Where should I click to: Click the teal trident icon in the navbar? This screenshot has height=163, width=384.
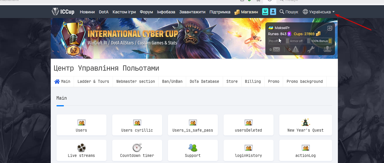(265, 12)
